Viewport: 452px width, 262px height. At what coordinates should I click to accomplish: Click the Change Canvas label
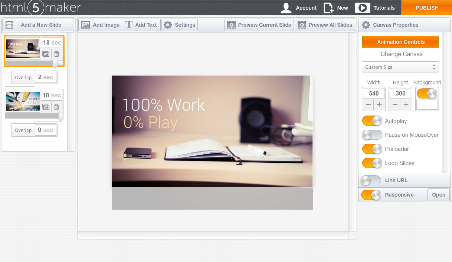[402, 54]
